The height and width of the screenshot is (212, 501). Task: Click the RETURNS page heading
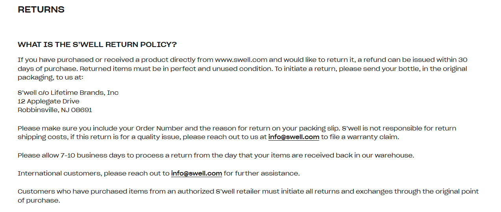41,10
